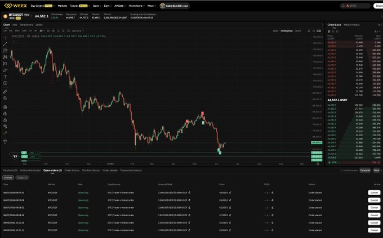The image size is (383, 238).
Task: Click the second icon right of the 1D dropdown
Action: pyautogui.click(x=54, y=31)
